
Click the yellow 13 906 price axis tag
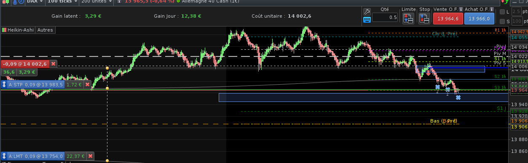(x=519, y=127)
